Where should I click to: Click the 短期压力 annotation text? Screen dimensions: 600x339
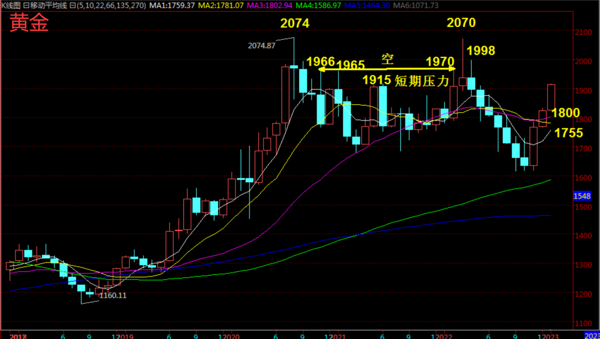422,81
